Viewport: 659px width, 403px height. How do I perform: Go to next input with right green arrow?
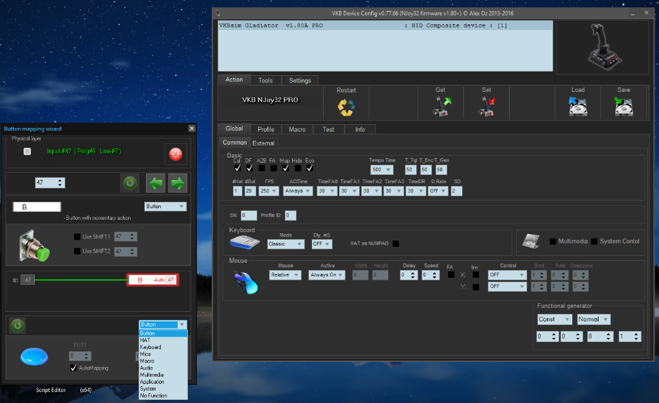click(x=178, y=183)
